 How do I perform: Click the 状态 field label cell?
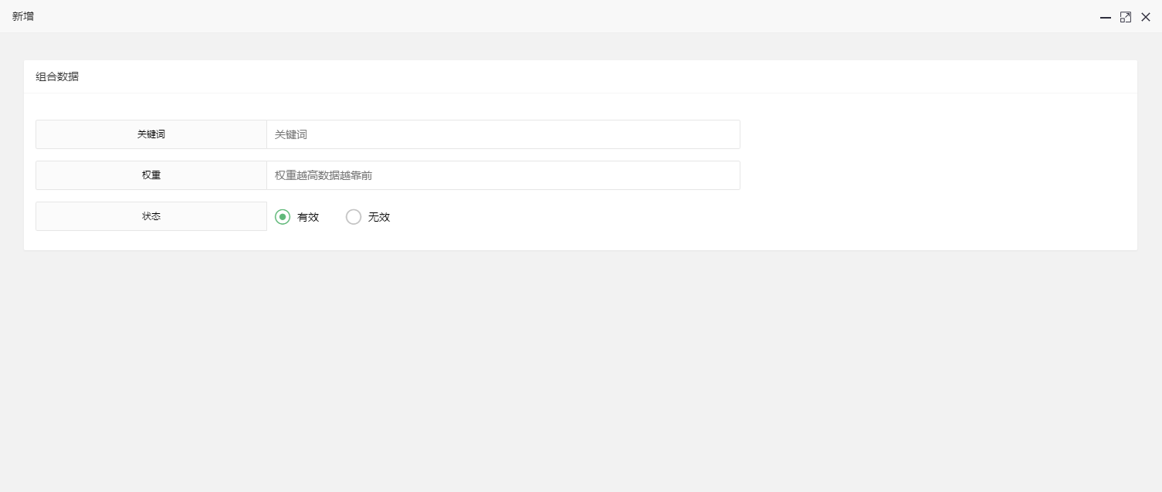[x=151, y=216]
